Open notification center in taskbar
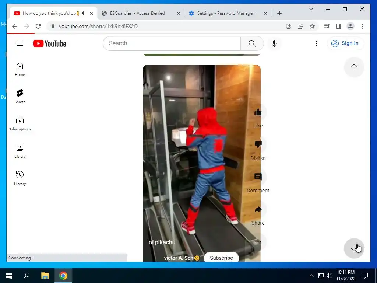The width and height of the screenshot is (377, 283). [365, 276]
